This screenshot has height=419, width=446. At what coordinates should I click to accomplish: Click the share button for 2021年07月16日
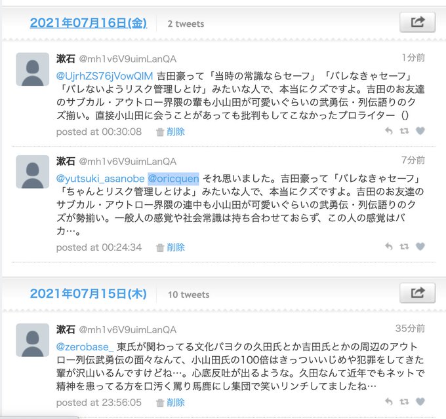coord(417,22)
